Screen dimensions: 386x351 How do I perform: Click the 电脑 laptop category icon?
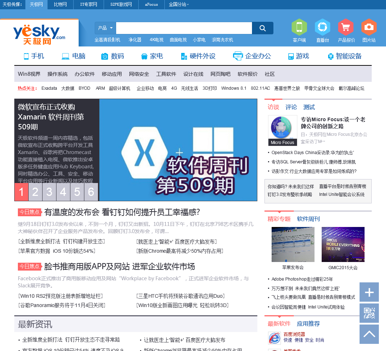coord(65,56)
